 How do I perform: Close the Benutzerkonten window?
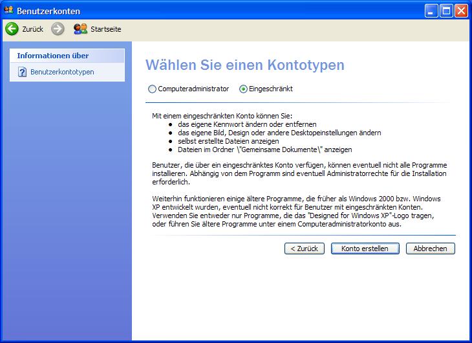tap(461, 11)
